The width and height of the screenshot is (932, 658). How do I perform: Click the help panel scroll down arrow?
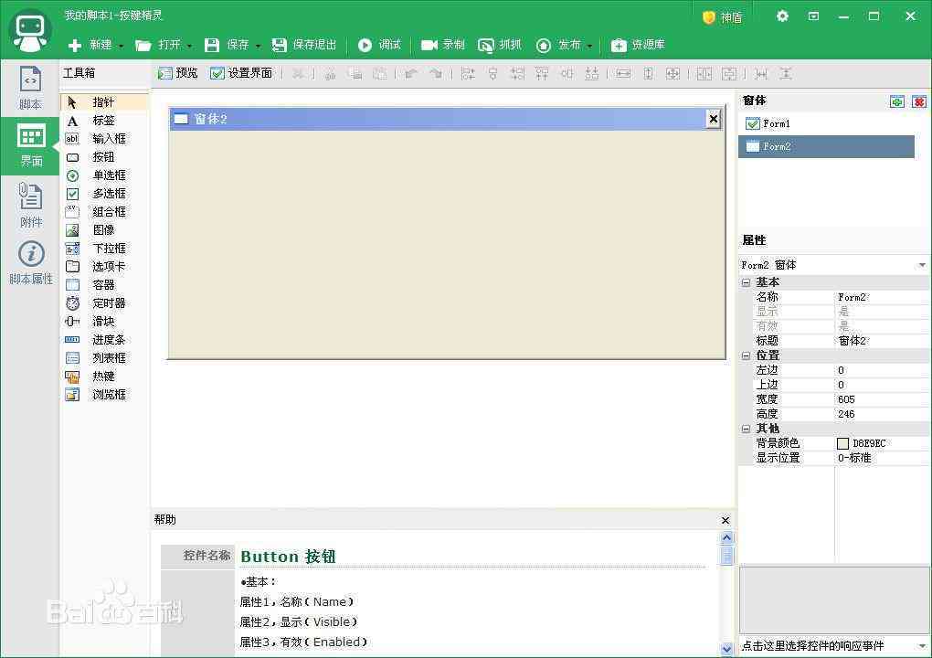[x=726, y=649]
